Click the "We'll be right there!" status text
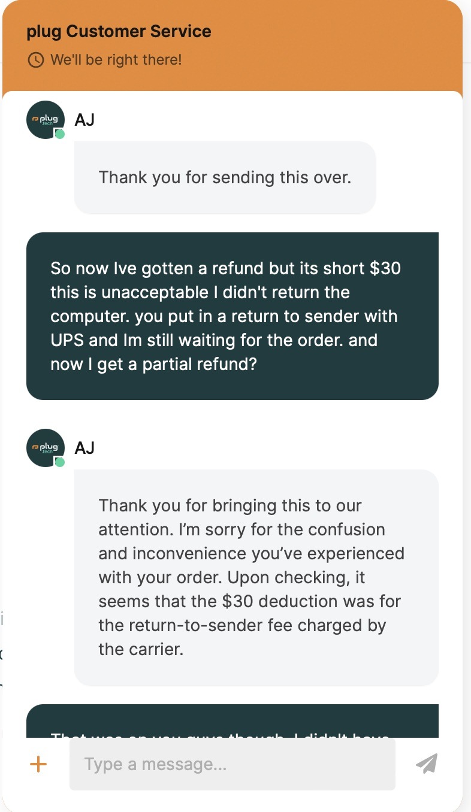Image resolution: width=471 pixels, height=812 pixels. click(x=116, y=60)
